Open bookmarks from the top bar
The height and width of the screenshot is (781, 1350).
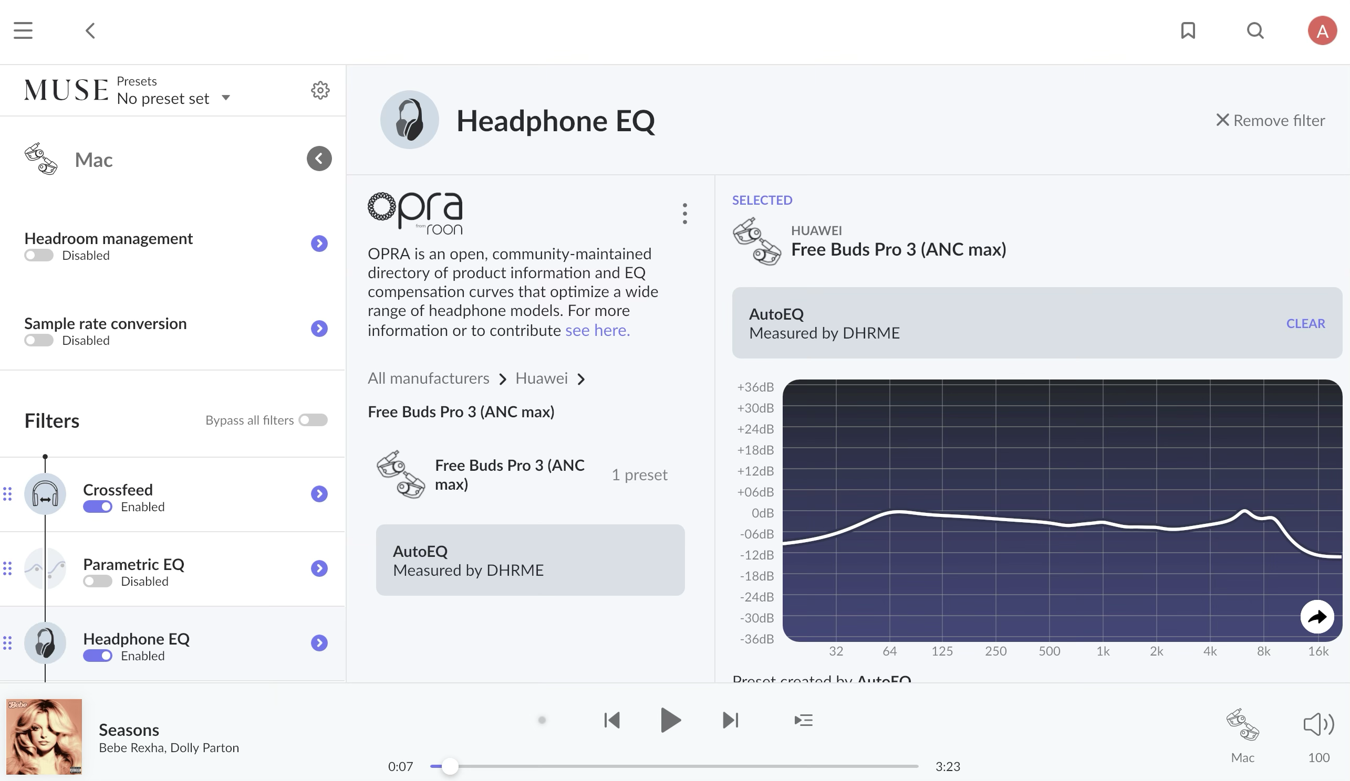(x=1188, y=30)
